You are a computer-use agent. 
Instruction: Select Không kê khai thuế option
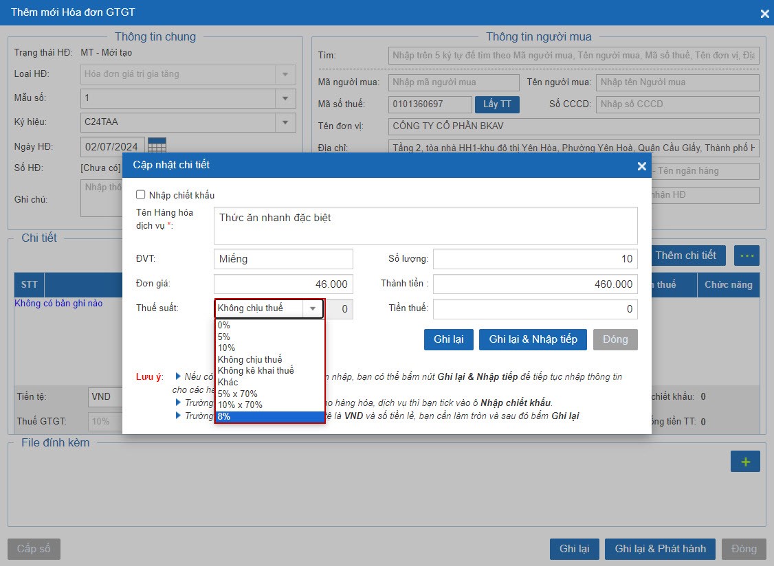[269, 370]
